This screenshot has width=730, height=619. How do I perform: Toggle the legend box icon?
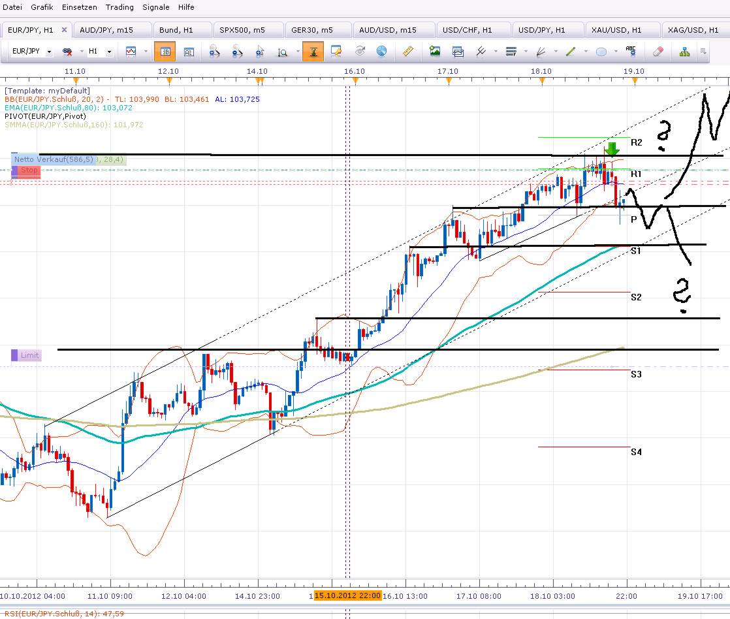pos(189,52)
